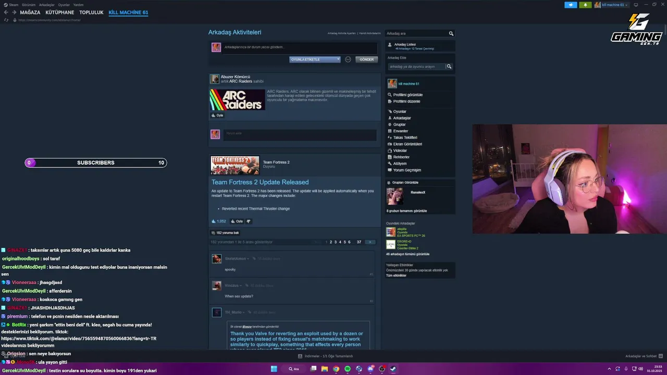Screen dimensions: 667x375
Task: Open Discord from the taskbar
Action: [x=370, y=369]
